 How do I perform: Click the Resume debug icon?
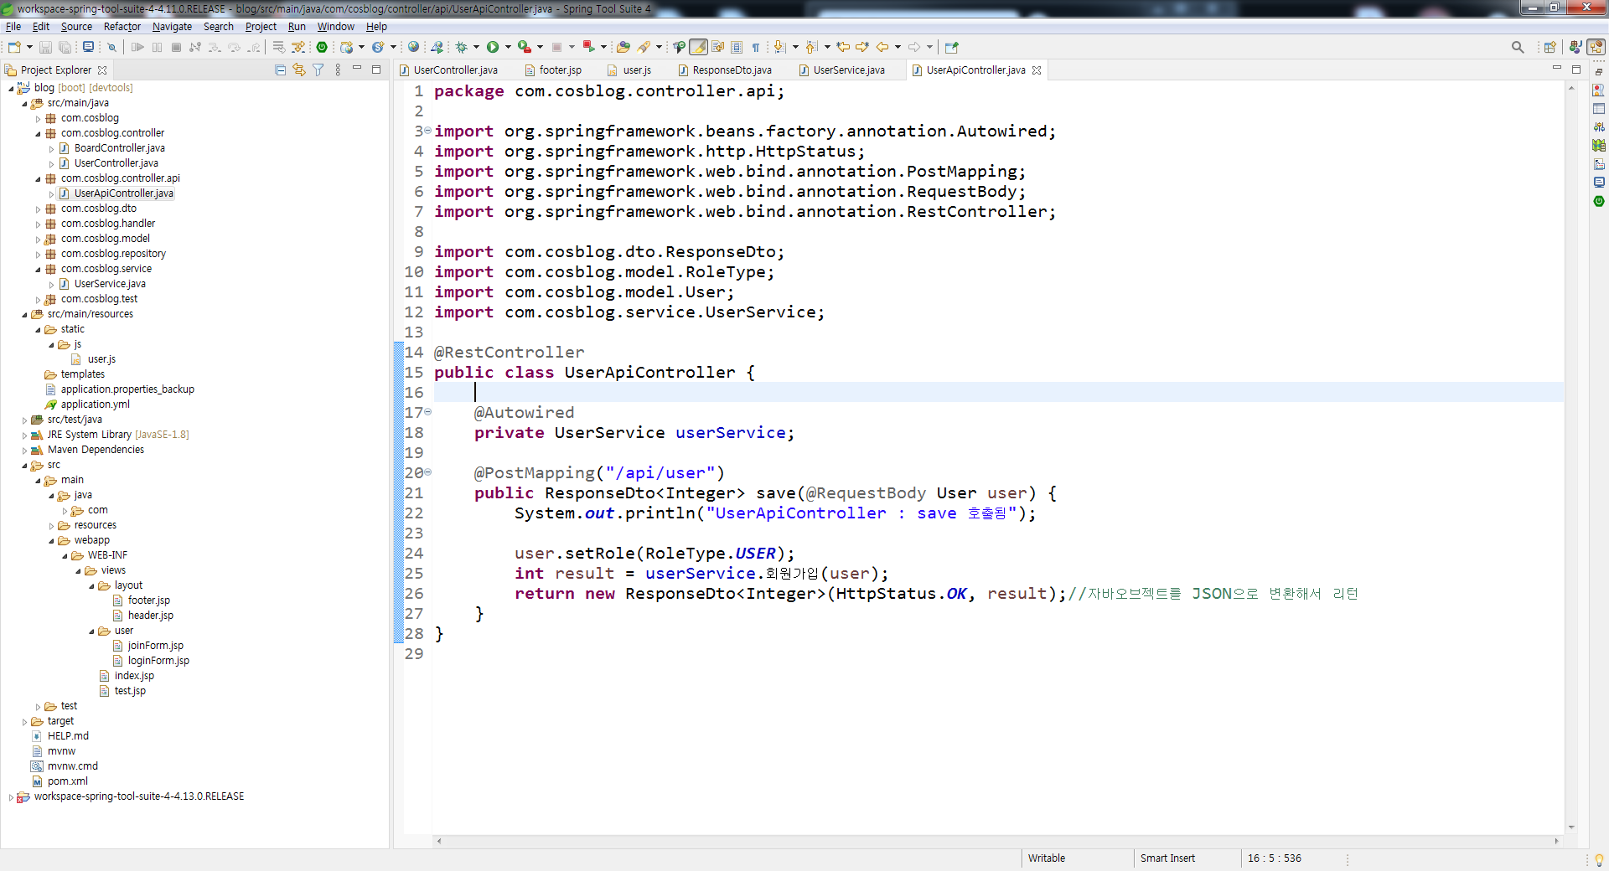pyautogui.click(x=137, y=47)
